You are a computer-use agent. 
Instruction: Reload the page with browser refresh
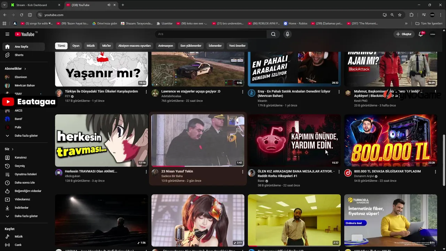[x=22, y=15]
